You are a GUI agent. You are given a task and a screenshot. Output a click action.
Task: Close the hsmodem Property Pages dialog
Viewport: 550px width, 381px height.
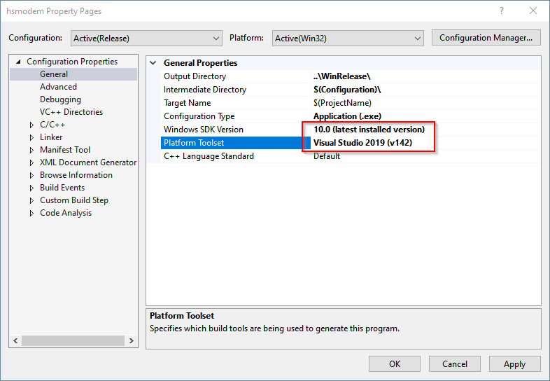point(533,11)
